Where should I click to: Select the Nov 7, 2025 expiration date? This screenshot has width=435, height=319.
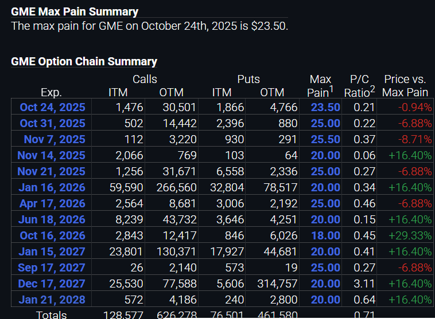click(x=54, y=139)
